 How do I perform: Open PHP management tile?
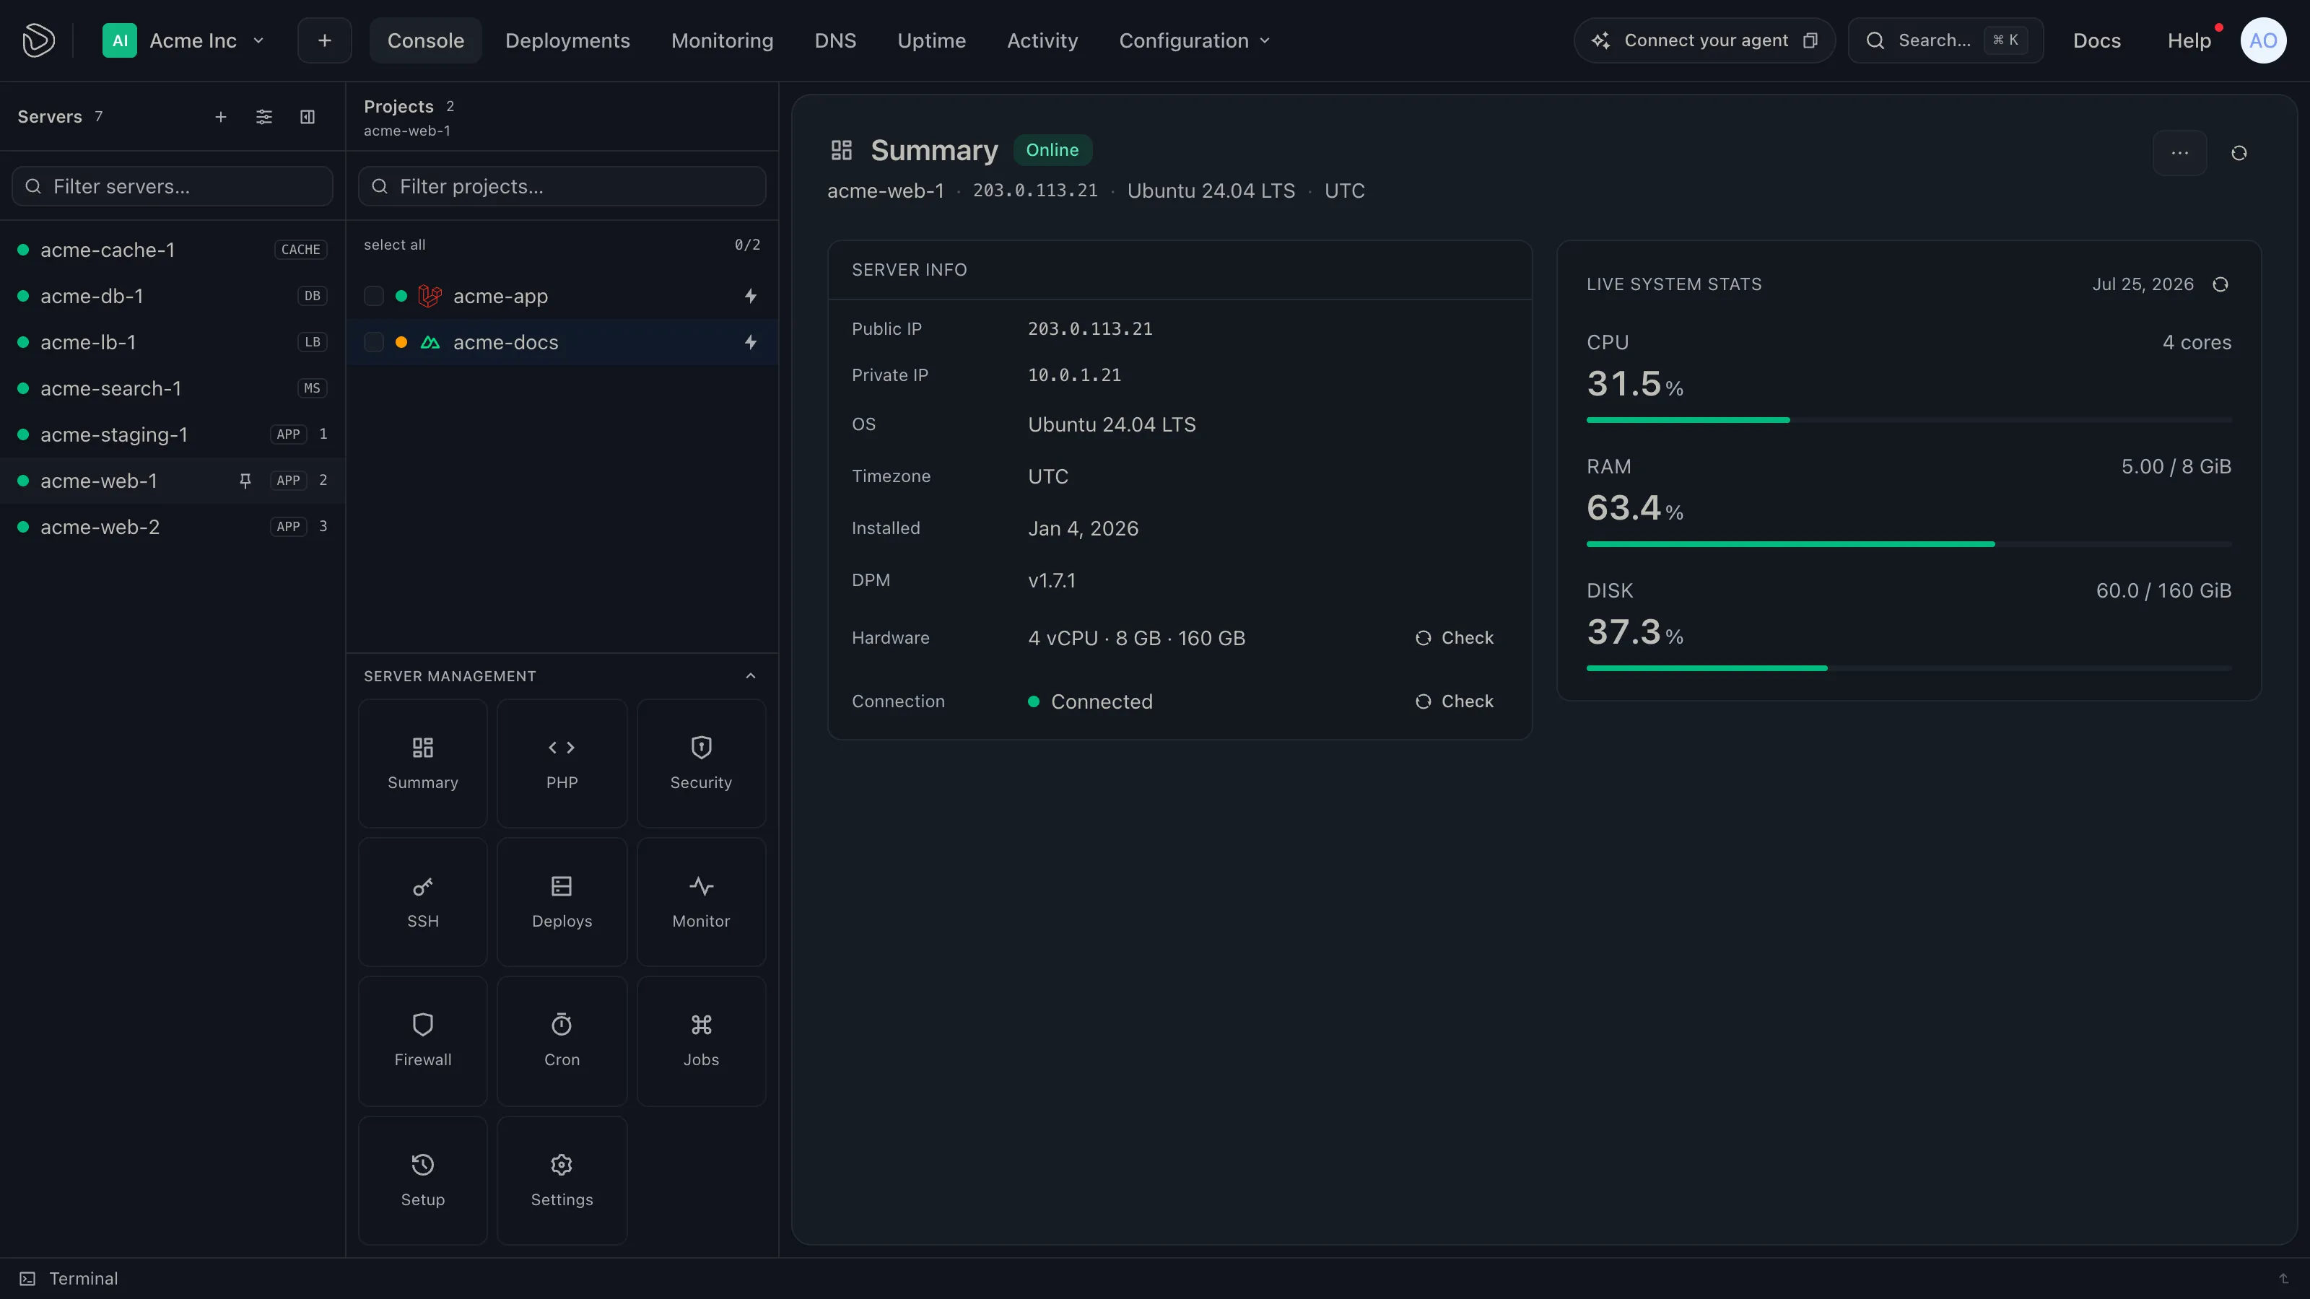[562, 763]
